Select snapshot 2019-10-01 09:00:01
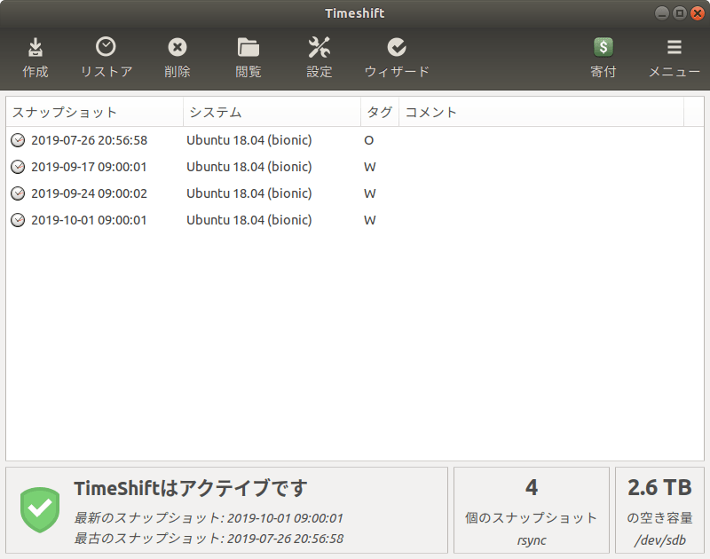Screen dimensions: 710x559 pyautogui.click(x=355, y=220)
